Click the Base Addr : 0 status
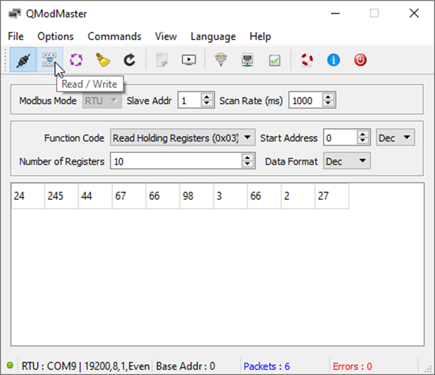 click(x=186, y=366)
